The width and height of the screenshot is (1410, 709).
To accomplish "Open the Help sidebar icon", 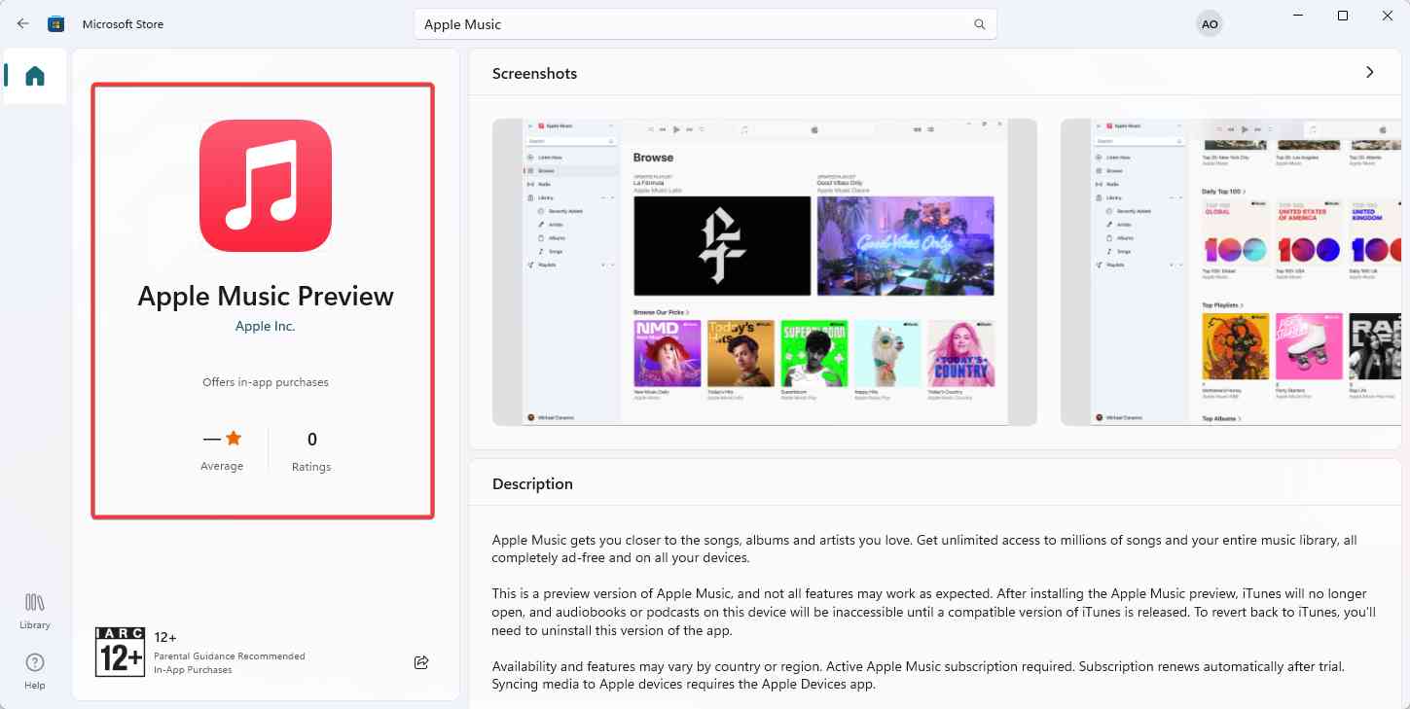I will (35, 671).
